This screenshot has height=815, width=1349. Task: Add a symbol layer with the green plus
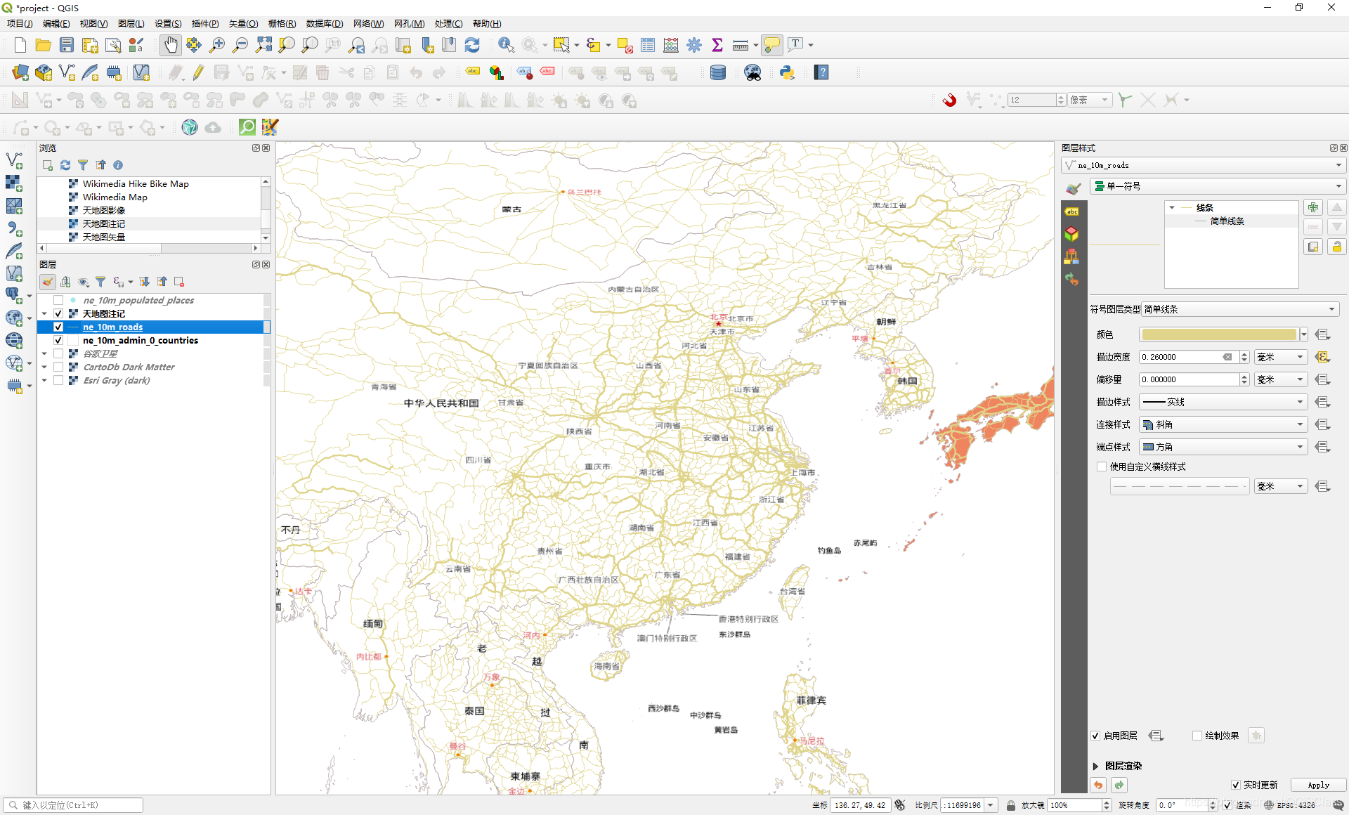tap(1312, 207)
